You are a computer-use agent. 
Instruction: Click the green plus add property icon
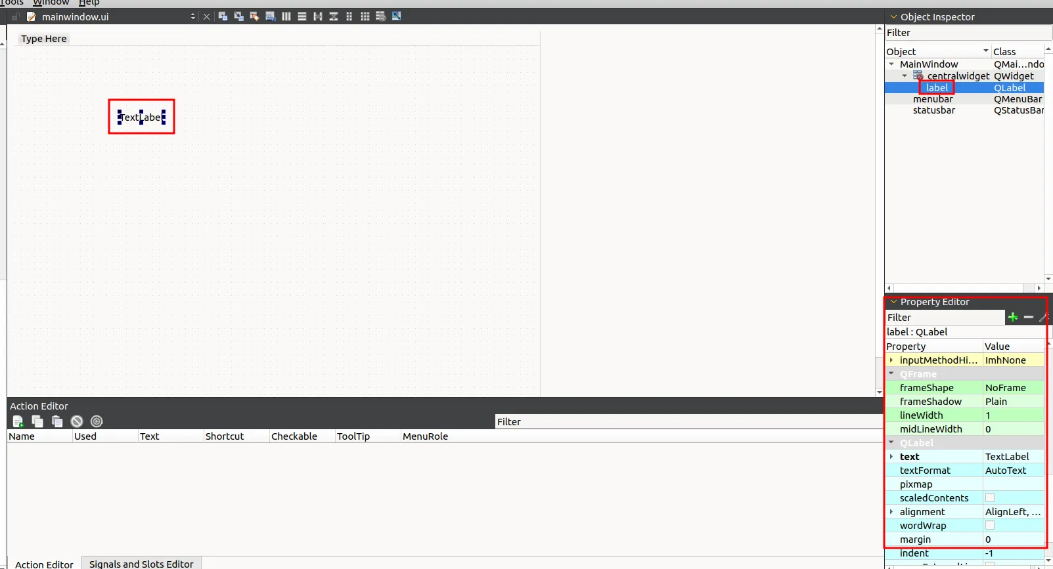[1013, 318]
